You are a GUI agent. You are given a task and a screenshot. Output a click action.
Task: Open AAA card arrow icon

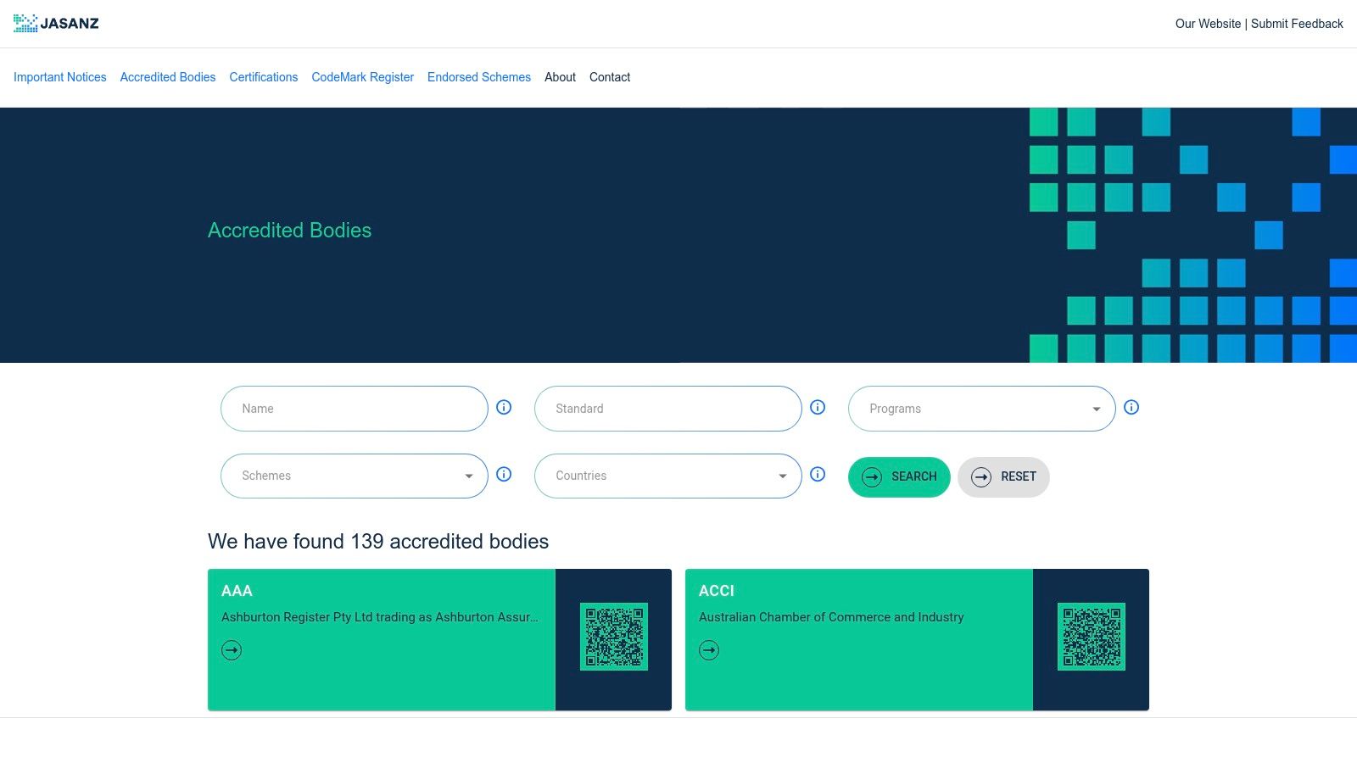(232, 650)
